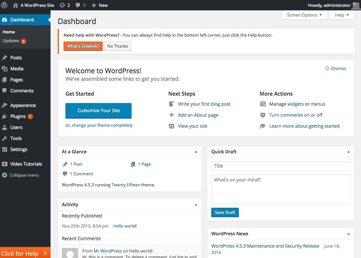This screenshot has width=361, height=258.
Task: Click the WordPress logo in the admin bar
Action: pyautogui.click(x=4, y=5)
